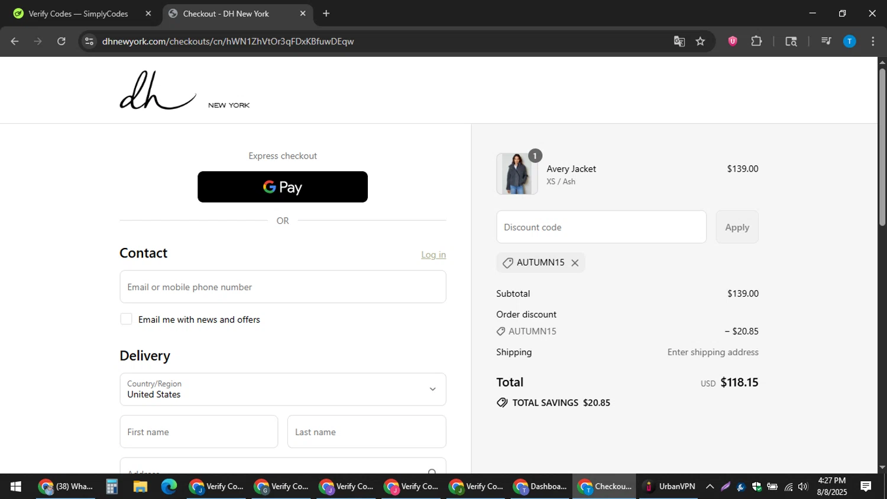Click the browser forward arrow
The height and width of the screenshot is (499, 887).
tap(38, 41)
